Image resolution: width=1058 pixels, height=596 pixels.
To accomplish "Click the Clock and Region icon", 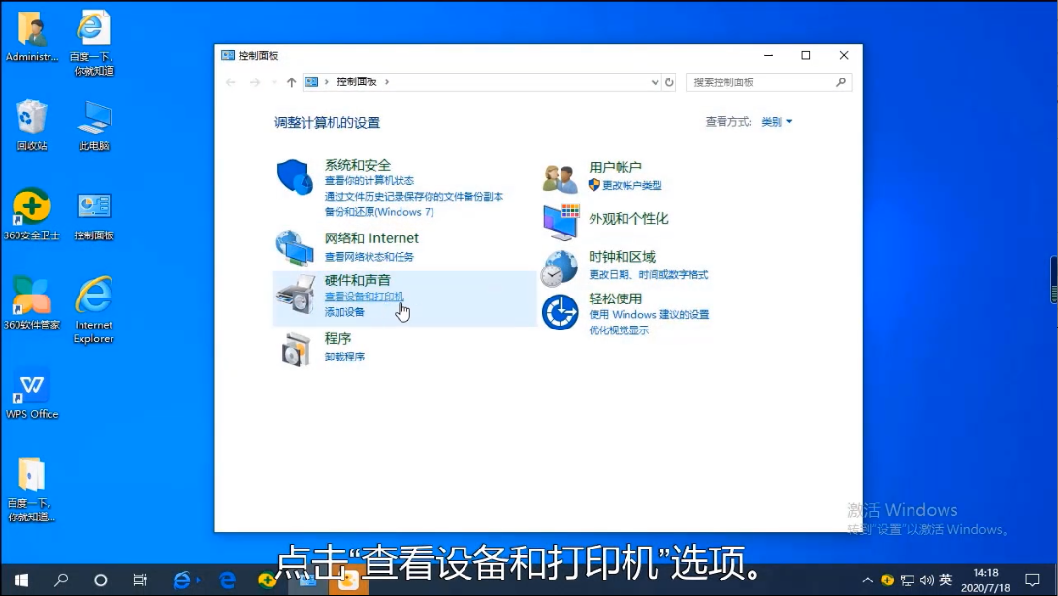I will [x=560, y=267].
